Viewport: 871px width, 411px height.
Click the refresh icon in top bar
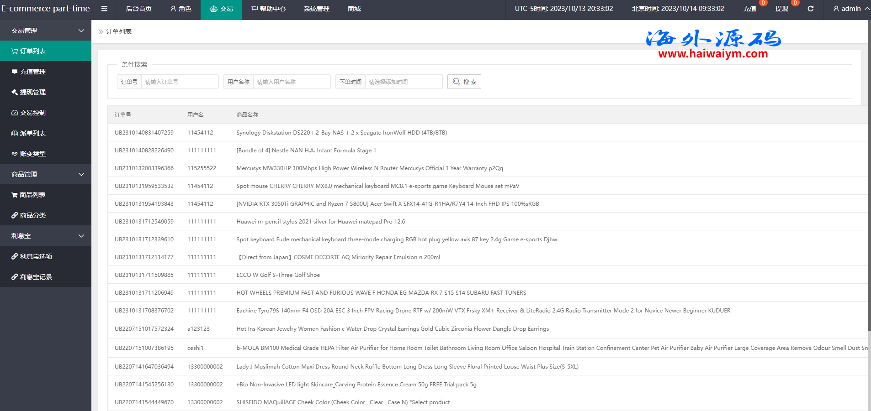click(810, 9)
